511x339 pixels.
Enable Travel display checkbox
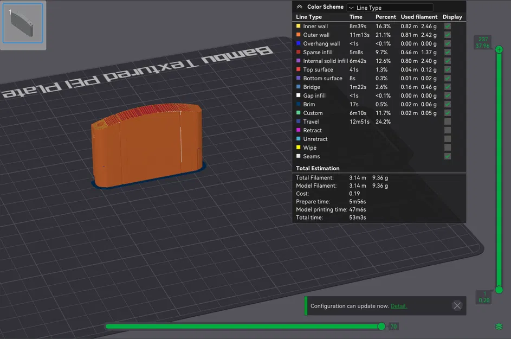[448, 121]
